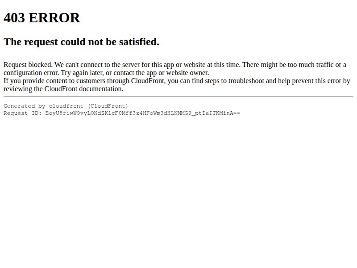This screenshot has height=268, width=357.
Task: Click the words 'configuration error'
Action: click(x=31, y=73)
